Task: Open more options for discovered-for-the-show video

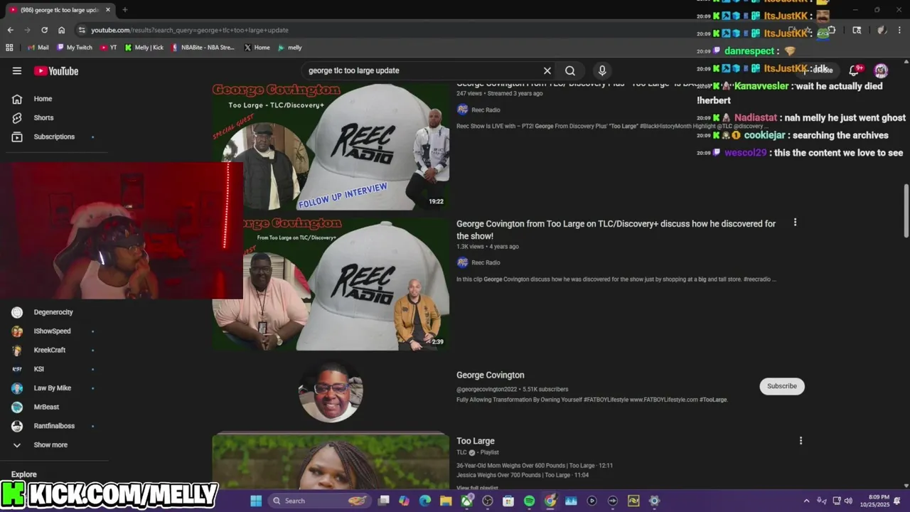Action: pos(795,223)
